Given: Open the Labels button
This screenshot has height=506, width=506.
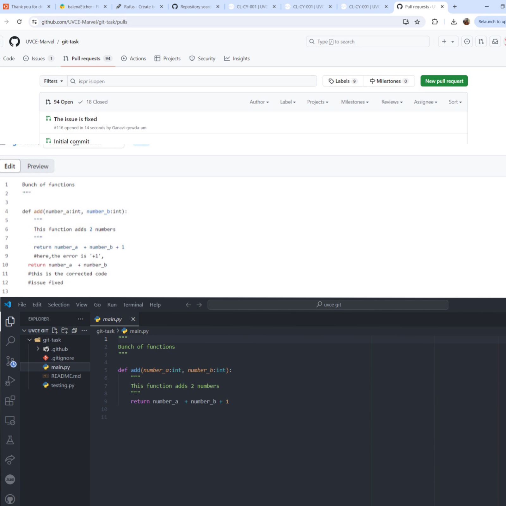Looking at the screenshot, I should pyautogui.click(x=343, y=81).
